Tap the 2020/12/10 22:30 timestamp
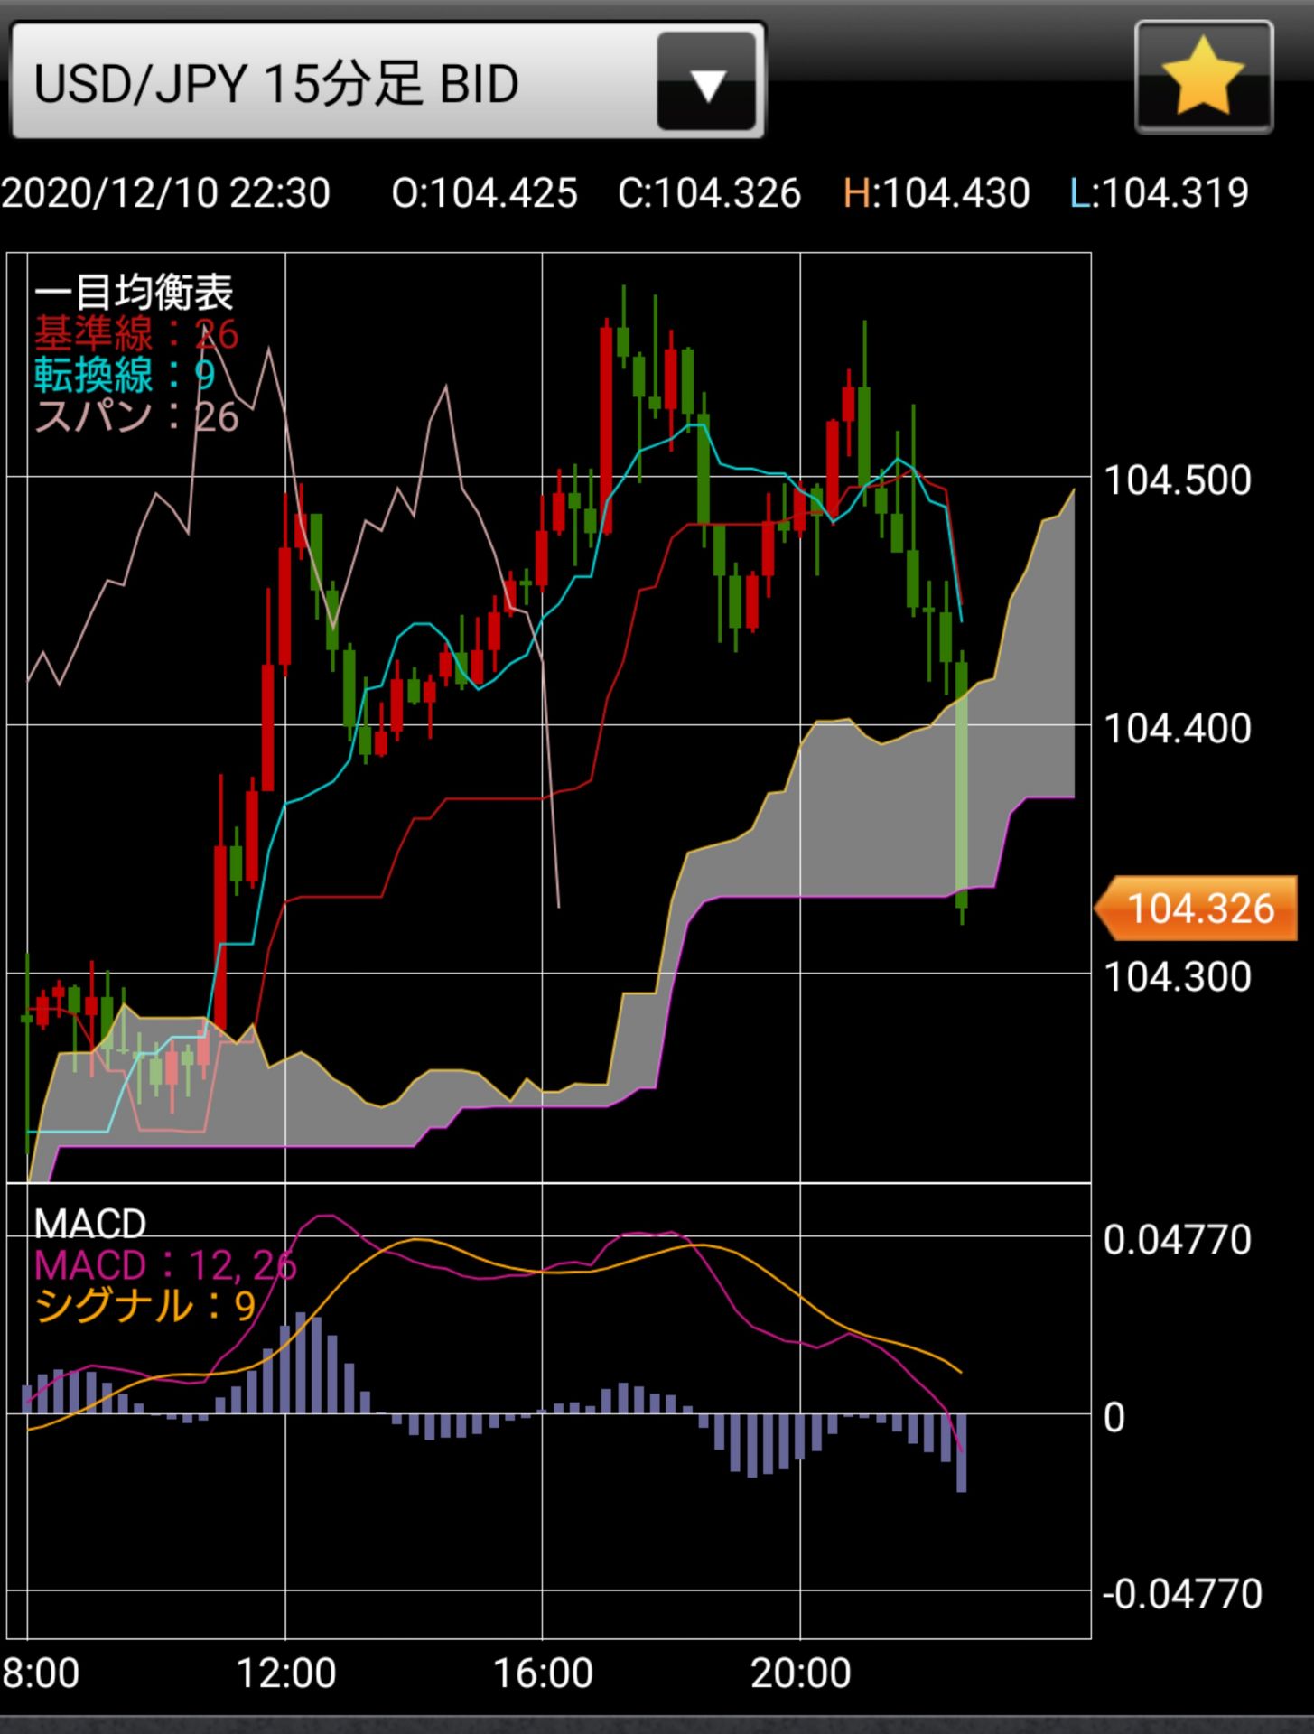The height and width of the screenshot is (1734, 1314). pyautogui.click(x=166, y=193)
